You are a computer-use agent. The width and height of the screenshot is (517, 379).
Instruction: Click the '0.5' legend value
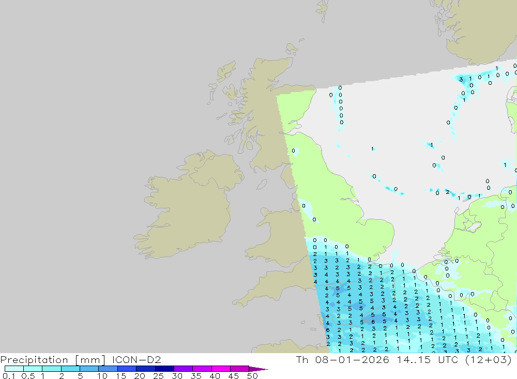(28, 376)
